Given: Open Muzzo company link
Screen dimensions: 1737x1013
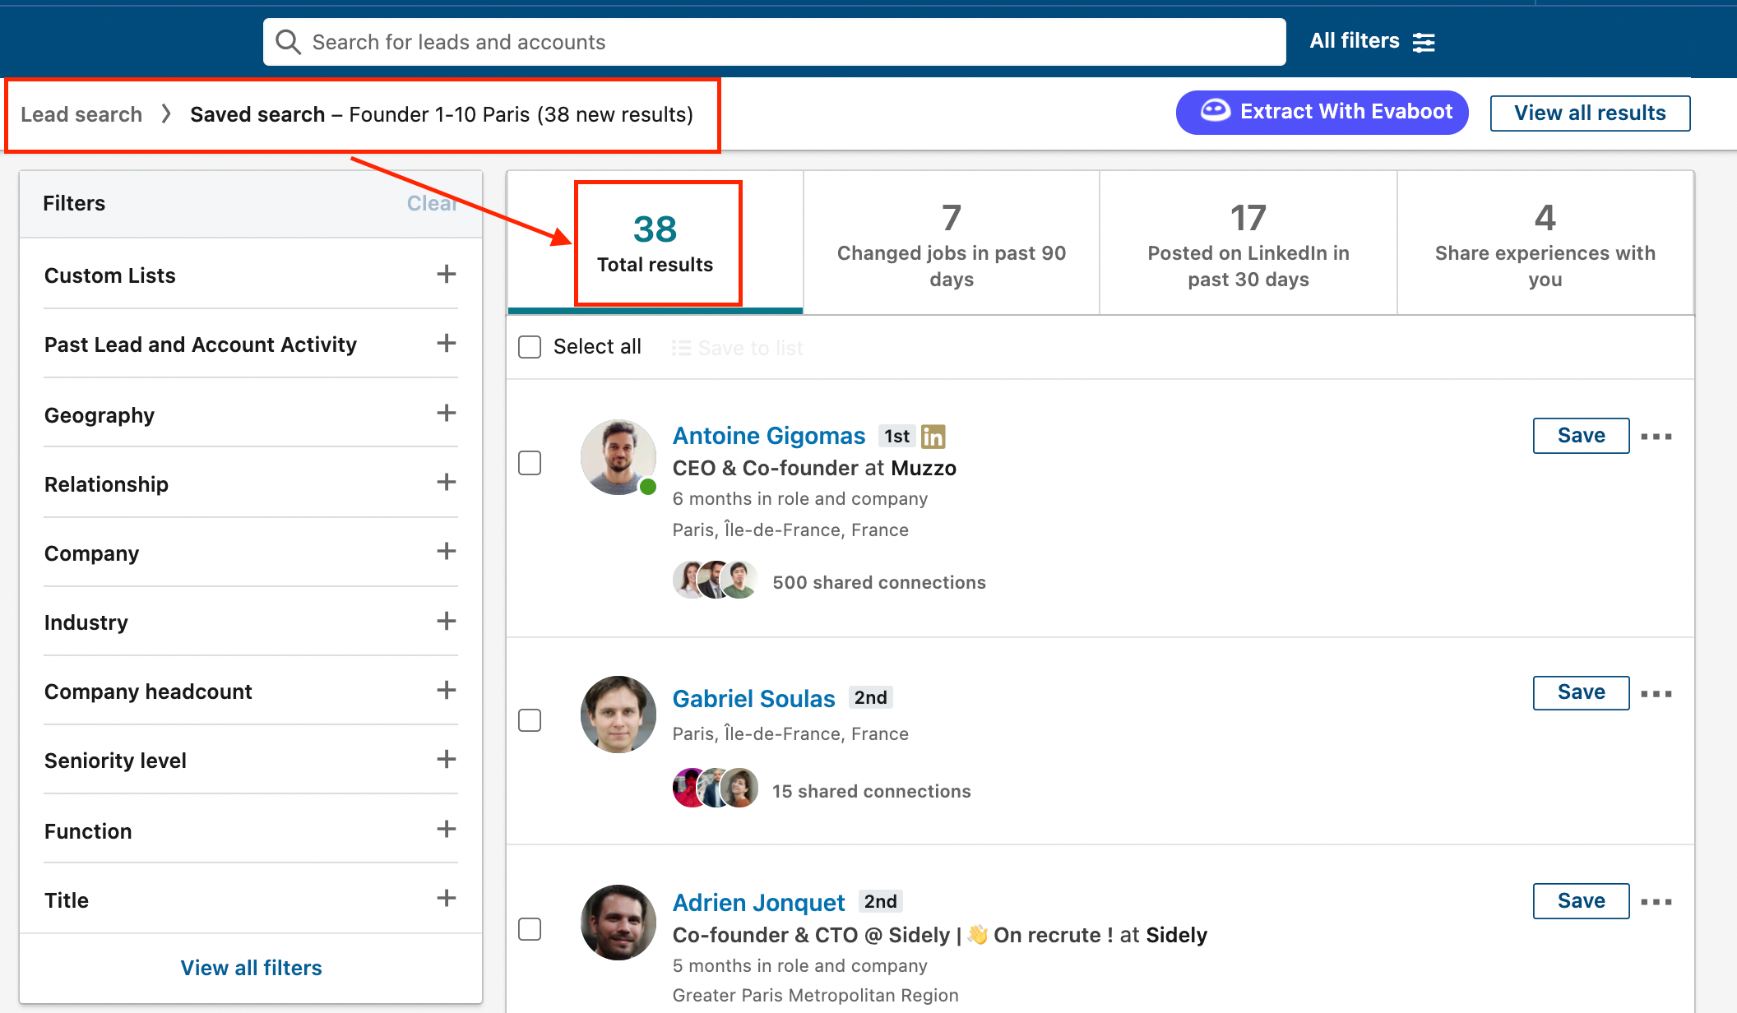Looking at the screenshot, I should 924,468.
